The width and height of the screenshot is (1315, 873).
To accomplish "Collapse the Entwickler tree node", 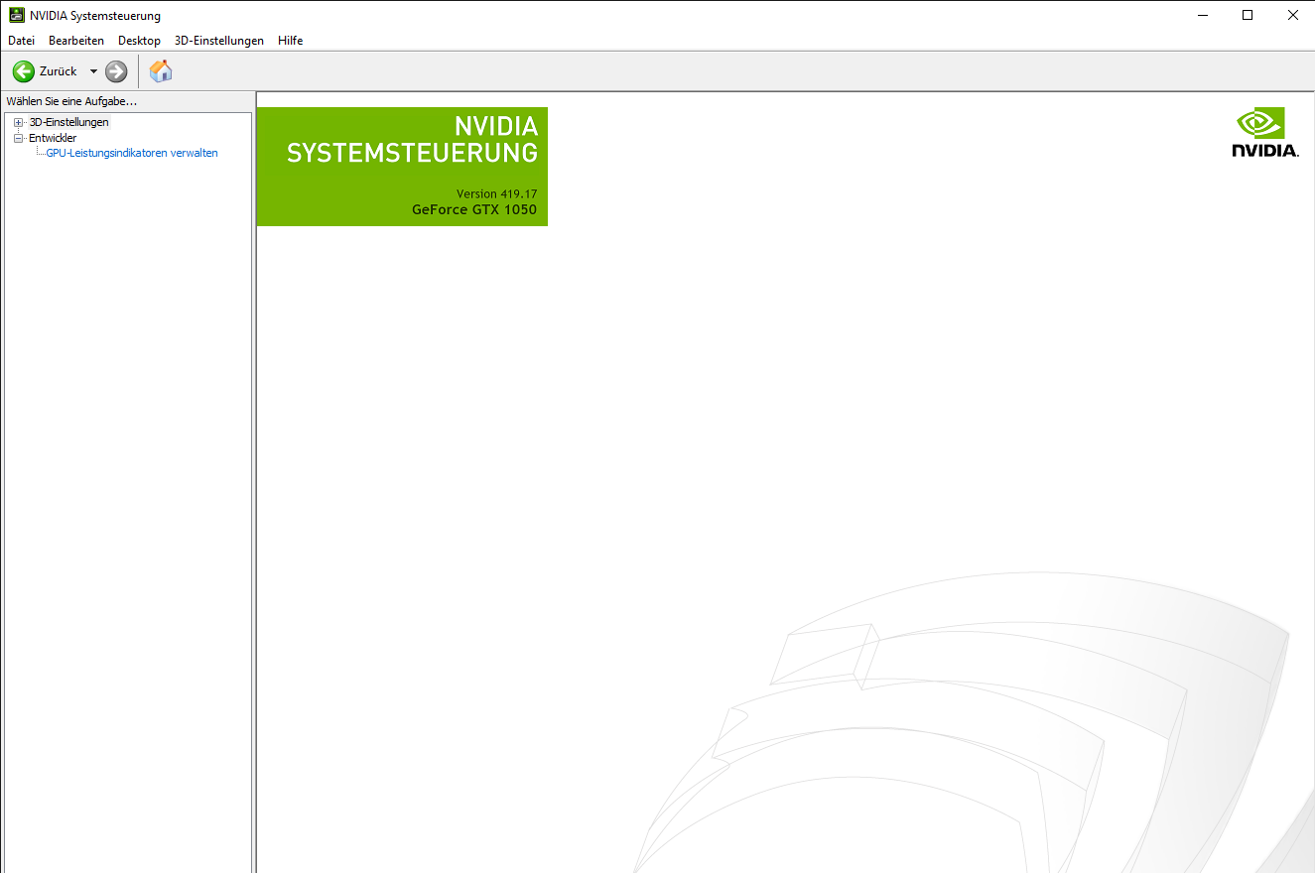I will [18, 138].
